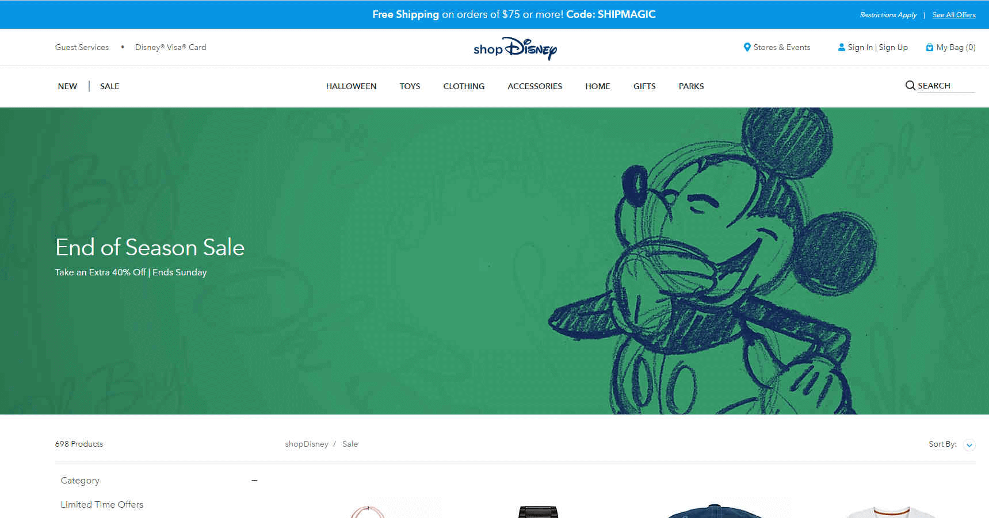Click the search magnifying glass icon

(910, 86)
